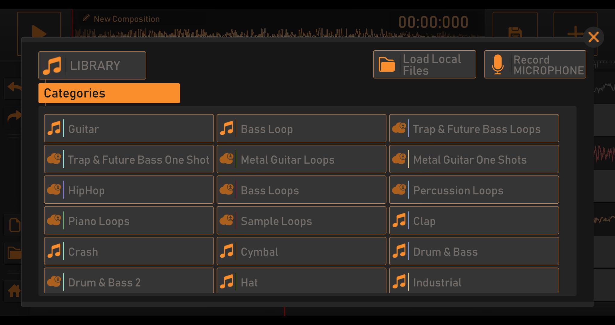Select the microphone icon for recording
Image resolution: width=615 pixels, height=325 pixels.
tap(497, 65)
